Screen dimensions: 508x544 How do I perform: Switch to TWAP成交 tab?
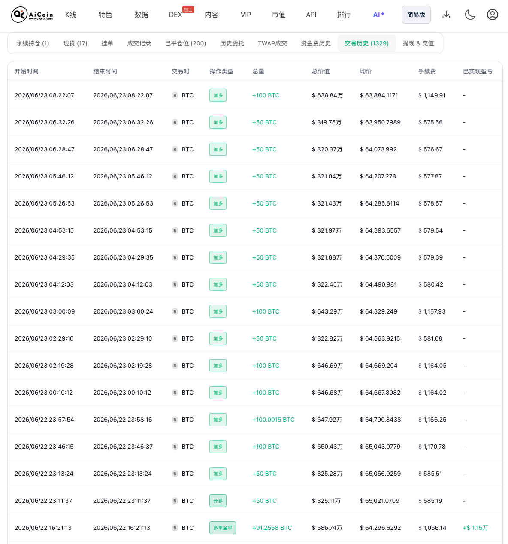pyautogui.click(x=272, y=43)
